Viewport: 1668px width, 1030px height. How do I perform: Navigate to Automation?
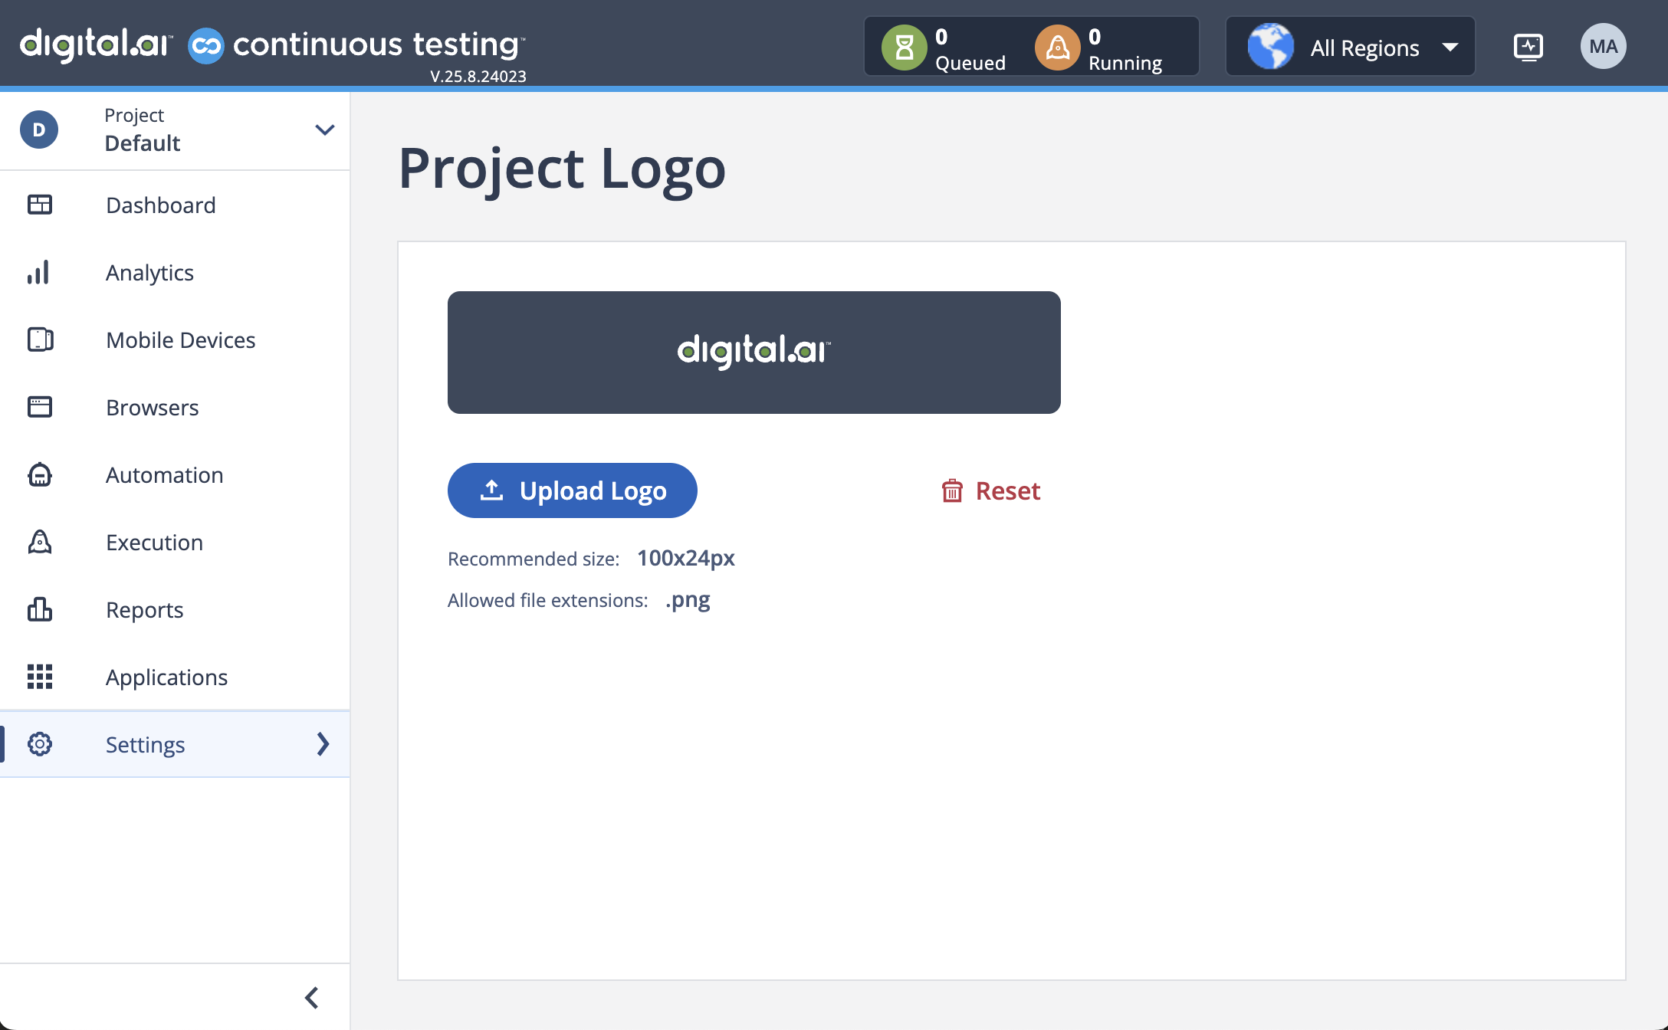[x=175, y=474]
